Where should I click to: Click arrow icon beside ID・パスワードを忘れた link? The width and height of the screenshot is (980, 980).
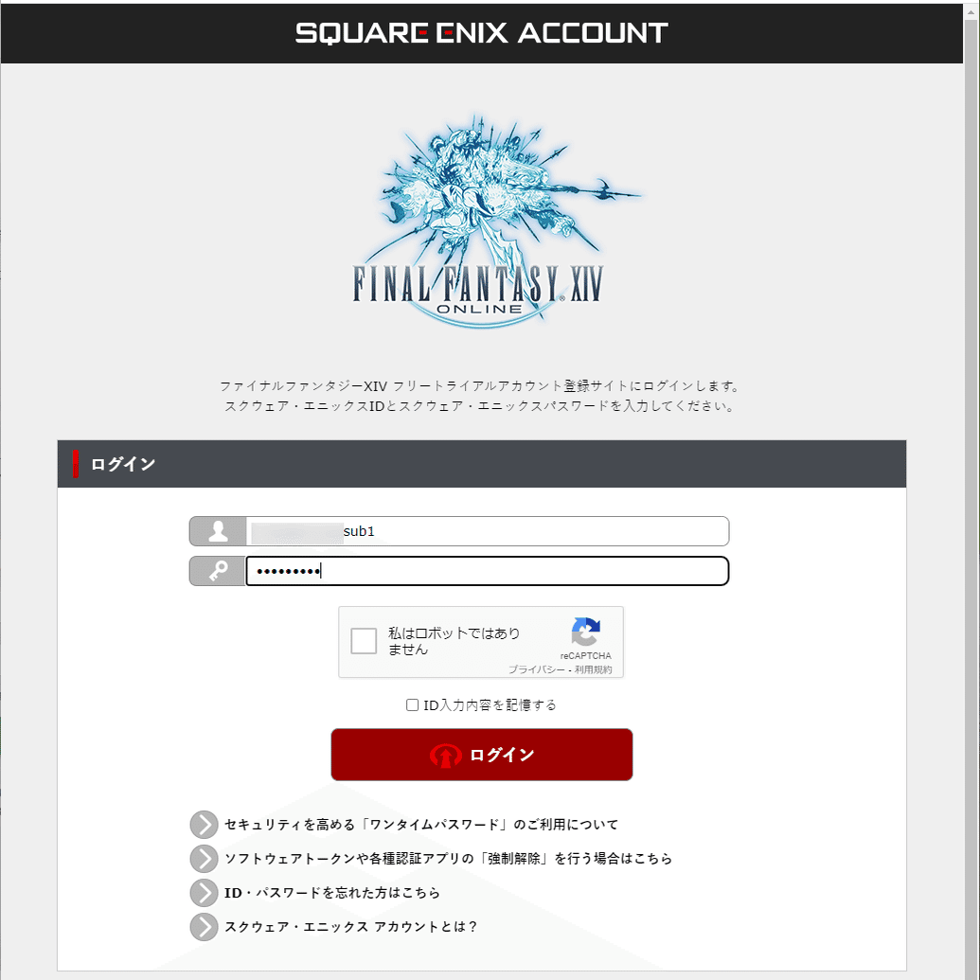[204, 893]
